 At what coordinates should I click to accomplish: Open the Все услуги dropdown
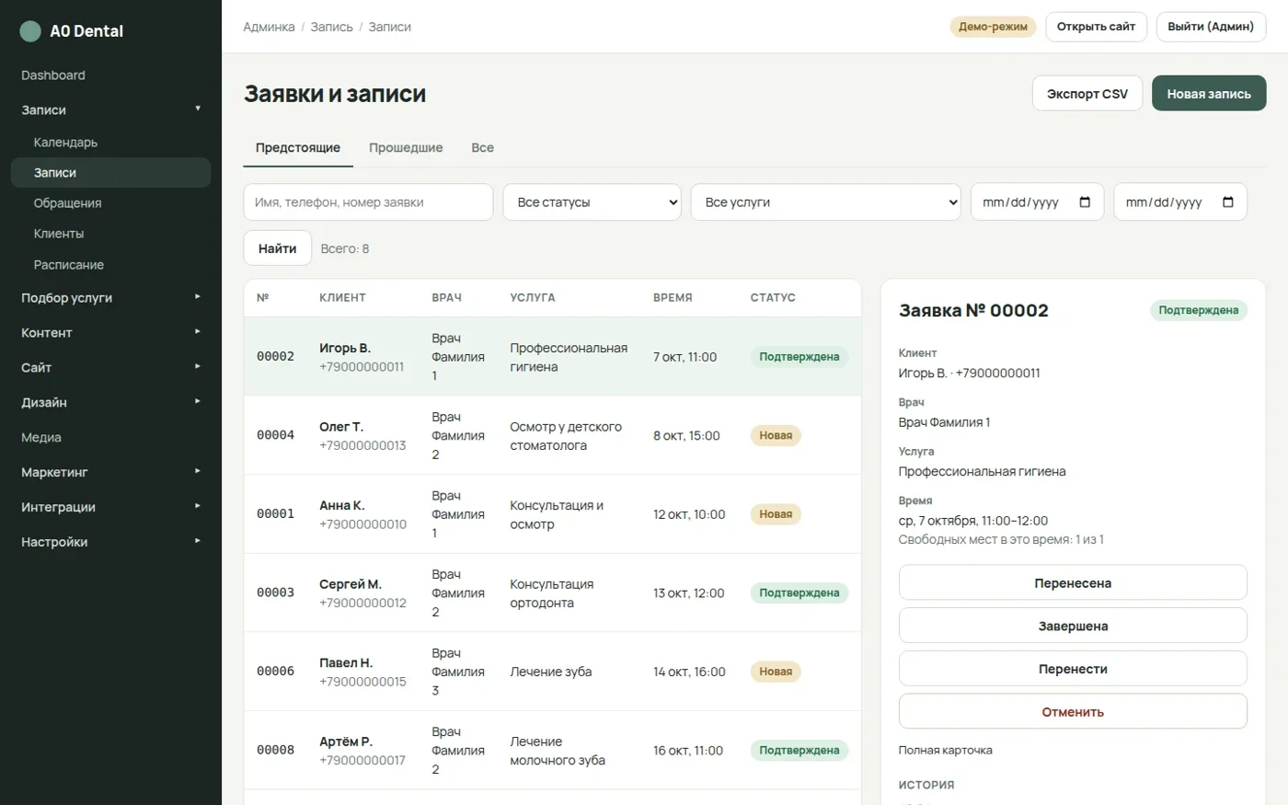[x=825, y=202]
